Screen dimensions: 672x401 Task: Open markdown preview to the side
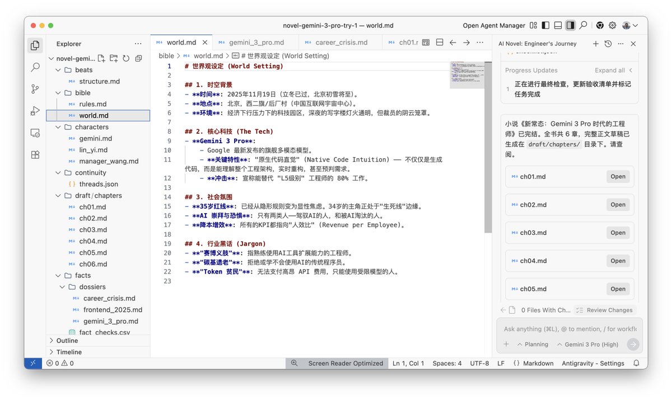pyautogui.click(x=426, y=43)
